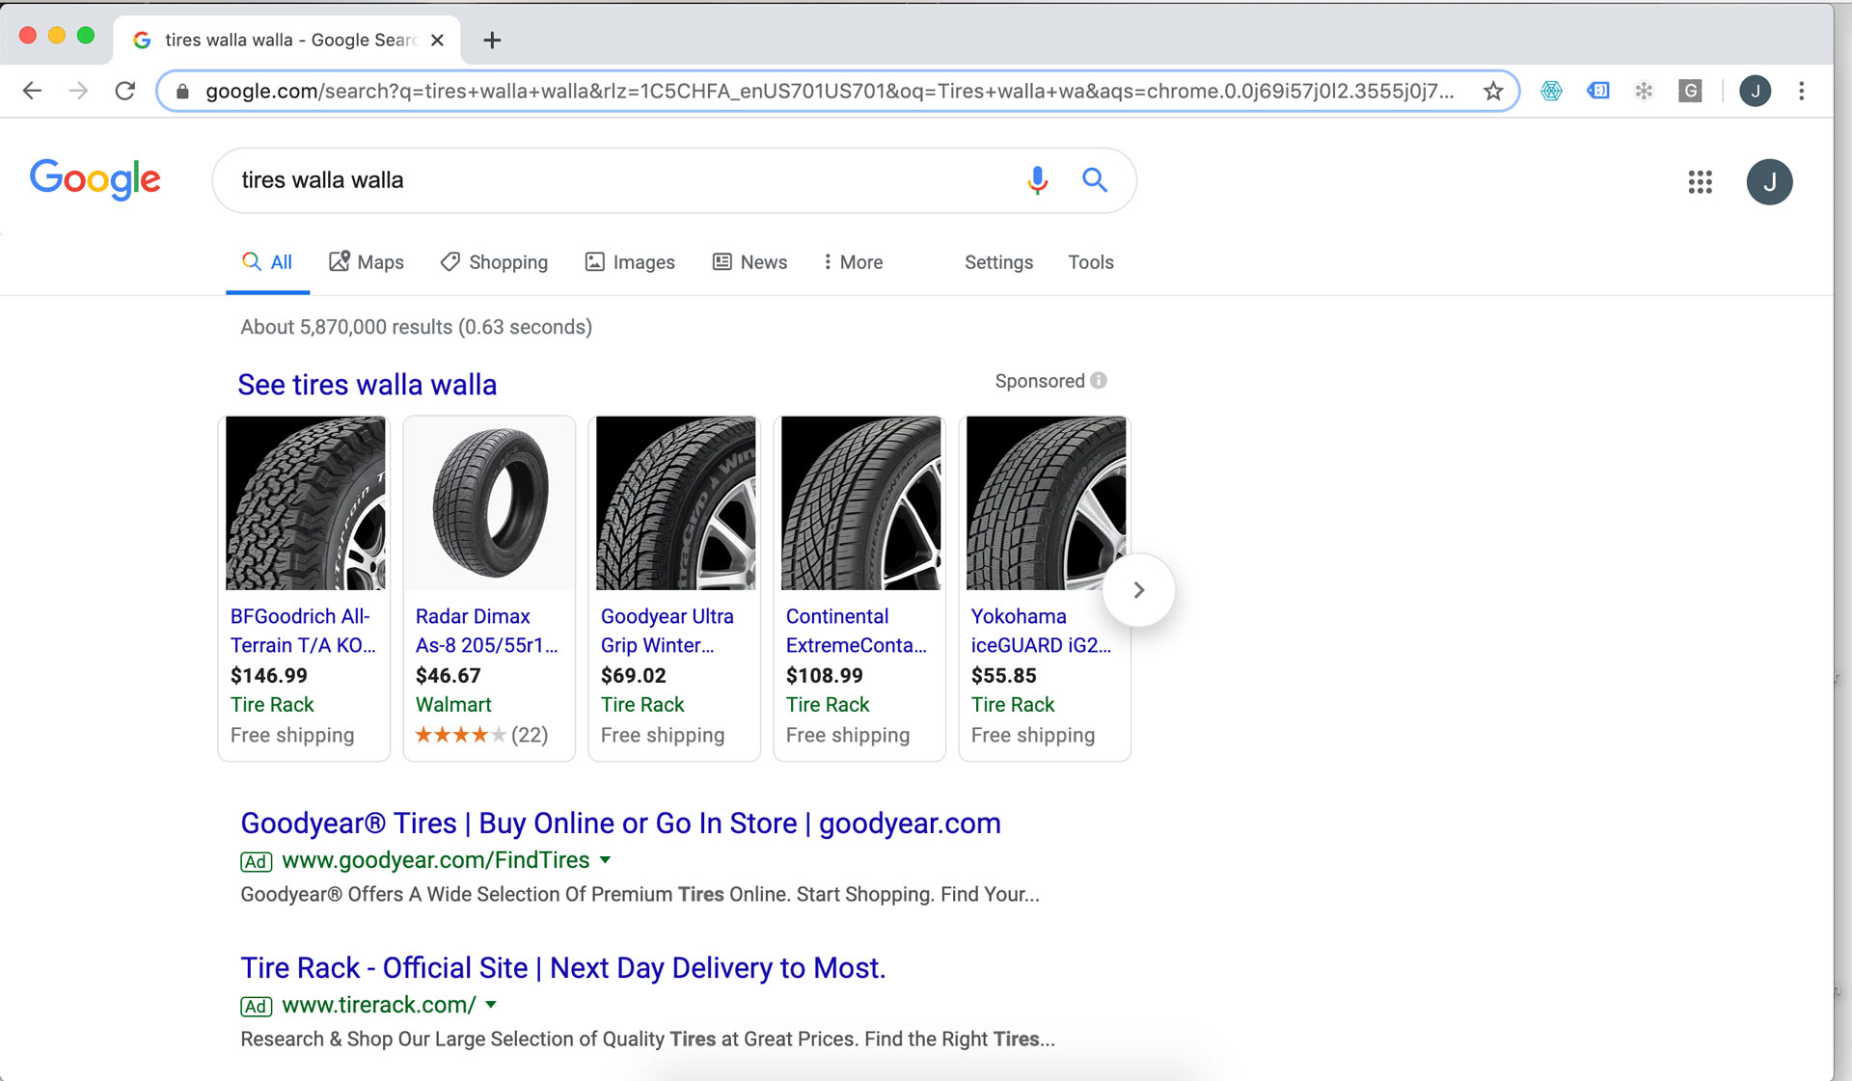The height and width of the screenshot is (1081, 1852).
Task: Click the blue price-tag extension icon
Action: [x=1597, y=90]
